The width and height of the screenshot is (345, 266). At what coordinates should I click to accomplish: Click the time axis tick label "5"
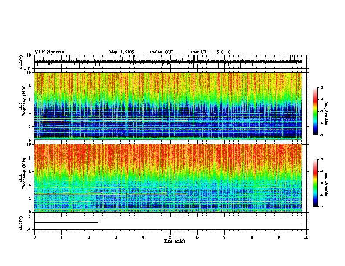coord(170,237)
